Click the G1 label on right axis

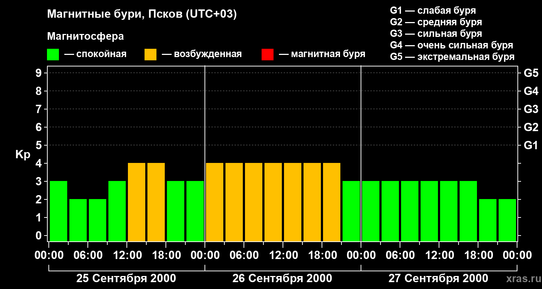[531, 145]
